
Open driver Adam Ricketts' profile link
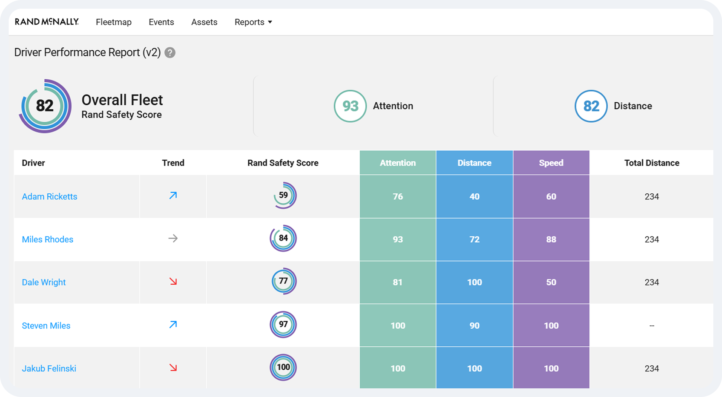(49, 196)
